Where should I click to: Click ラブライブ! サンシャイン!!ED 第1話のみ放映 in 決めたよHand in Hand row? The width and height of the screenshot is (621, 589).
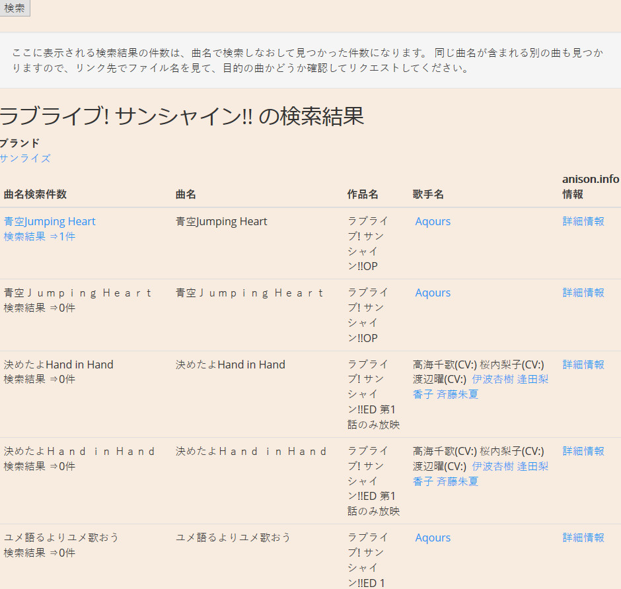[373, 394]
